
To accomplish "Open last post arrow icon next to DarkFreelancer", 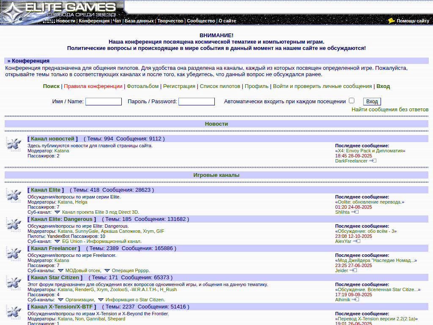I will coord(373,161).
